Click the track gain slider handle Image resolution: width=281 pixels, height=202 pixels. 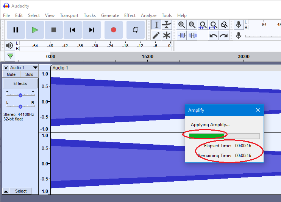click(x=20, y=95)
